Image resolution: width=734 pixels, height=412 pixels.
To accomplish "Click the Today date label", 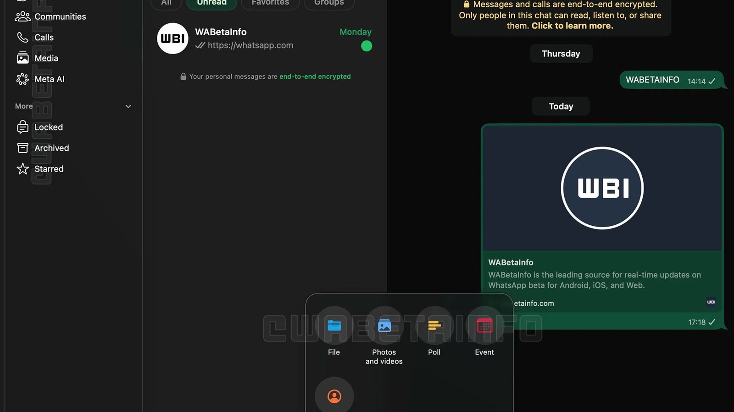I will (561, 106).
